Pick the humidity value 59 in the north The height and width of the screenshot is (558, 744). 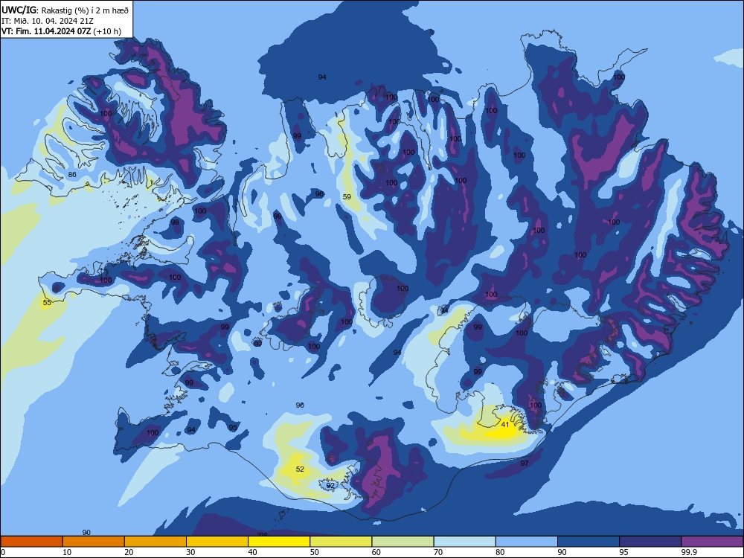pyautogui.click(x=347, y=196)
